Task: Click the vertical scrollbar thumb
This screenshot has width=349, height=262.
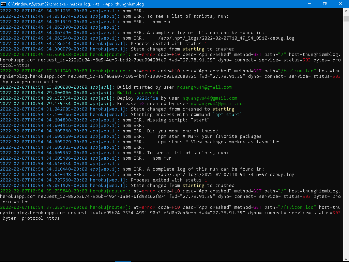Action: click(346, 18)
